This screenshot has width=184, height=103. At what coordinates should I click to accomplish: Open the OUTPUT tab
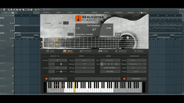point(46,13)
